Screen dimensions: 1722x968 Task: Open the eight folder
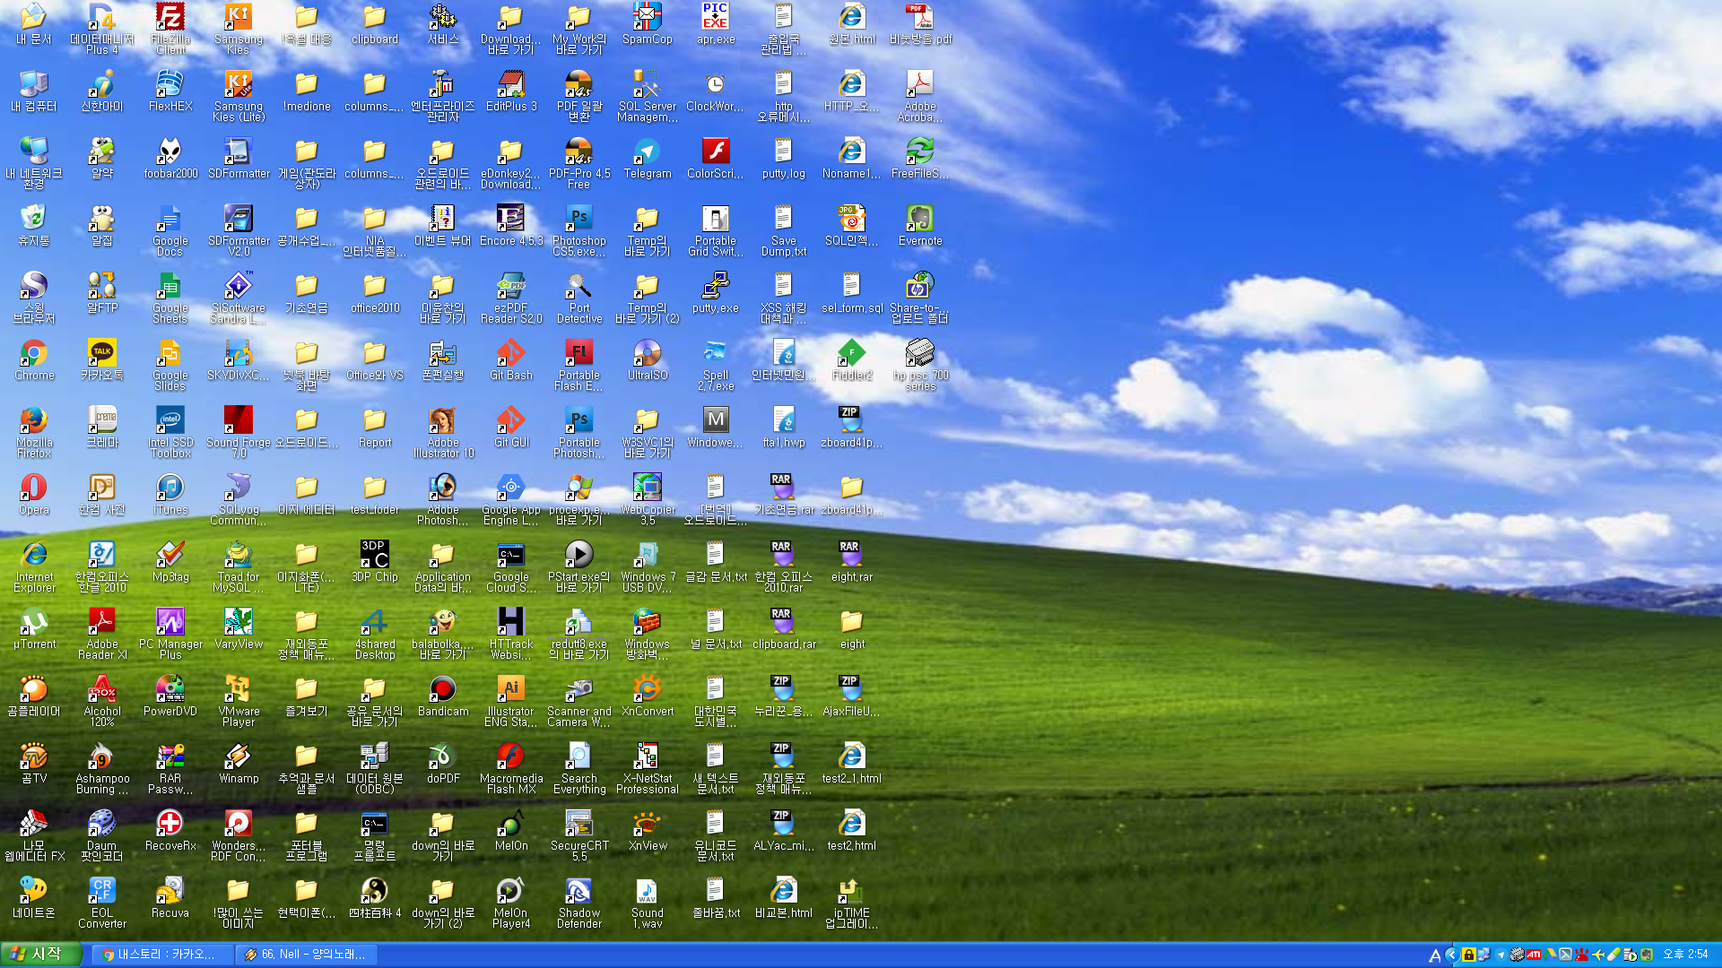(x=852, y=628)
